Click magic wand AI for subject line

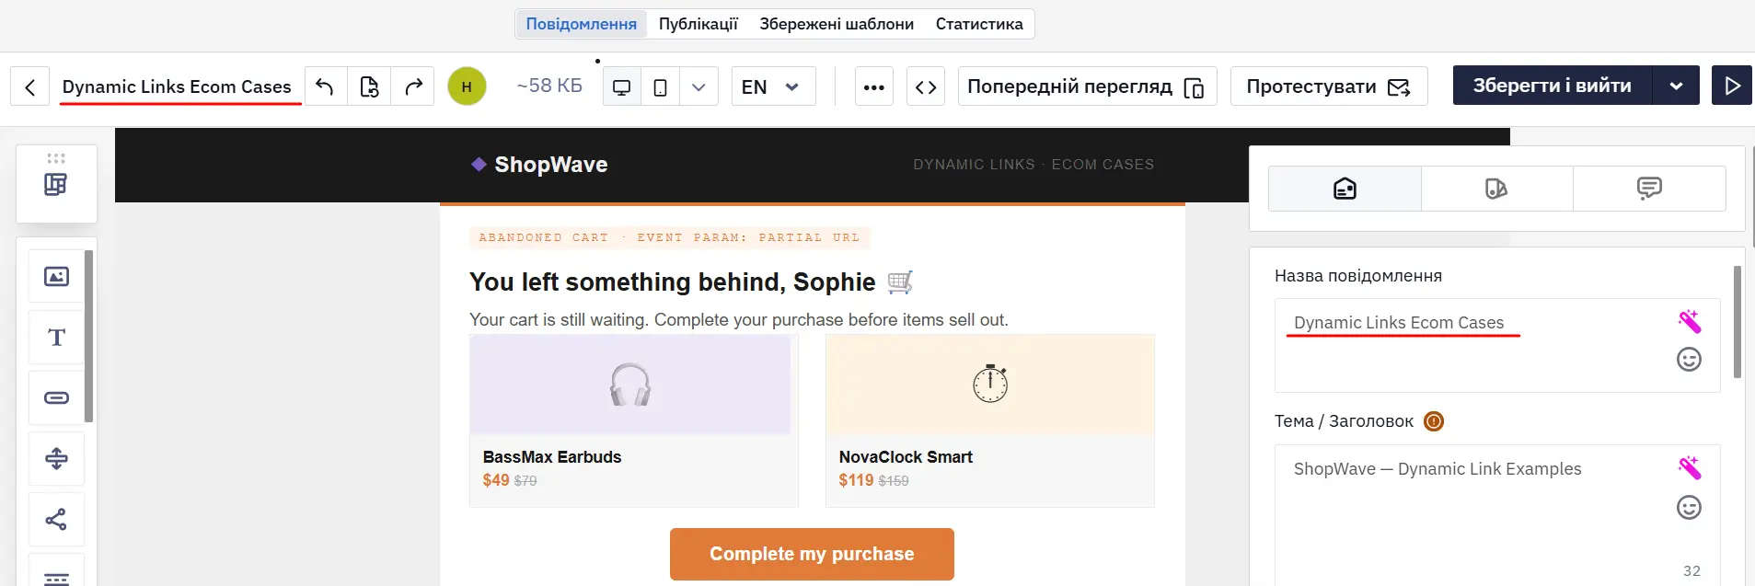tap(1689, 467)
